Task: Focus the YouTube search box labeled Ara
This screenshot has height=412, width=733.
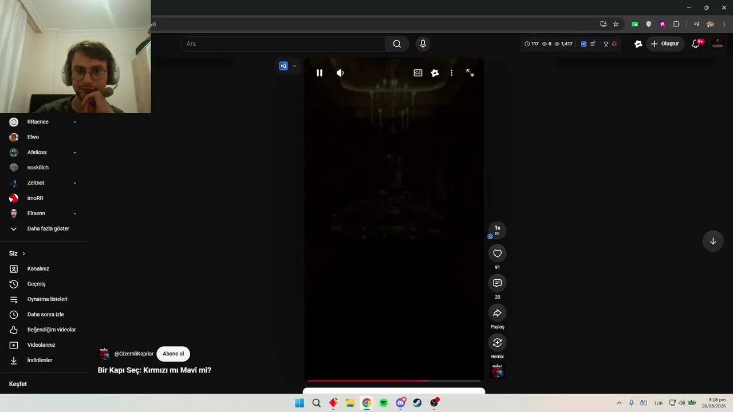Action: point(283,44)
